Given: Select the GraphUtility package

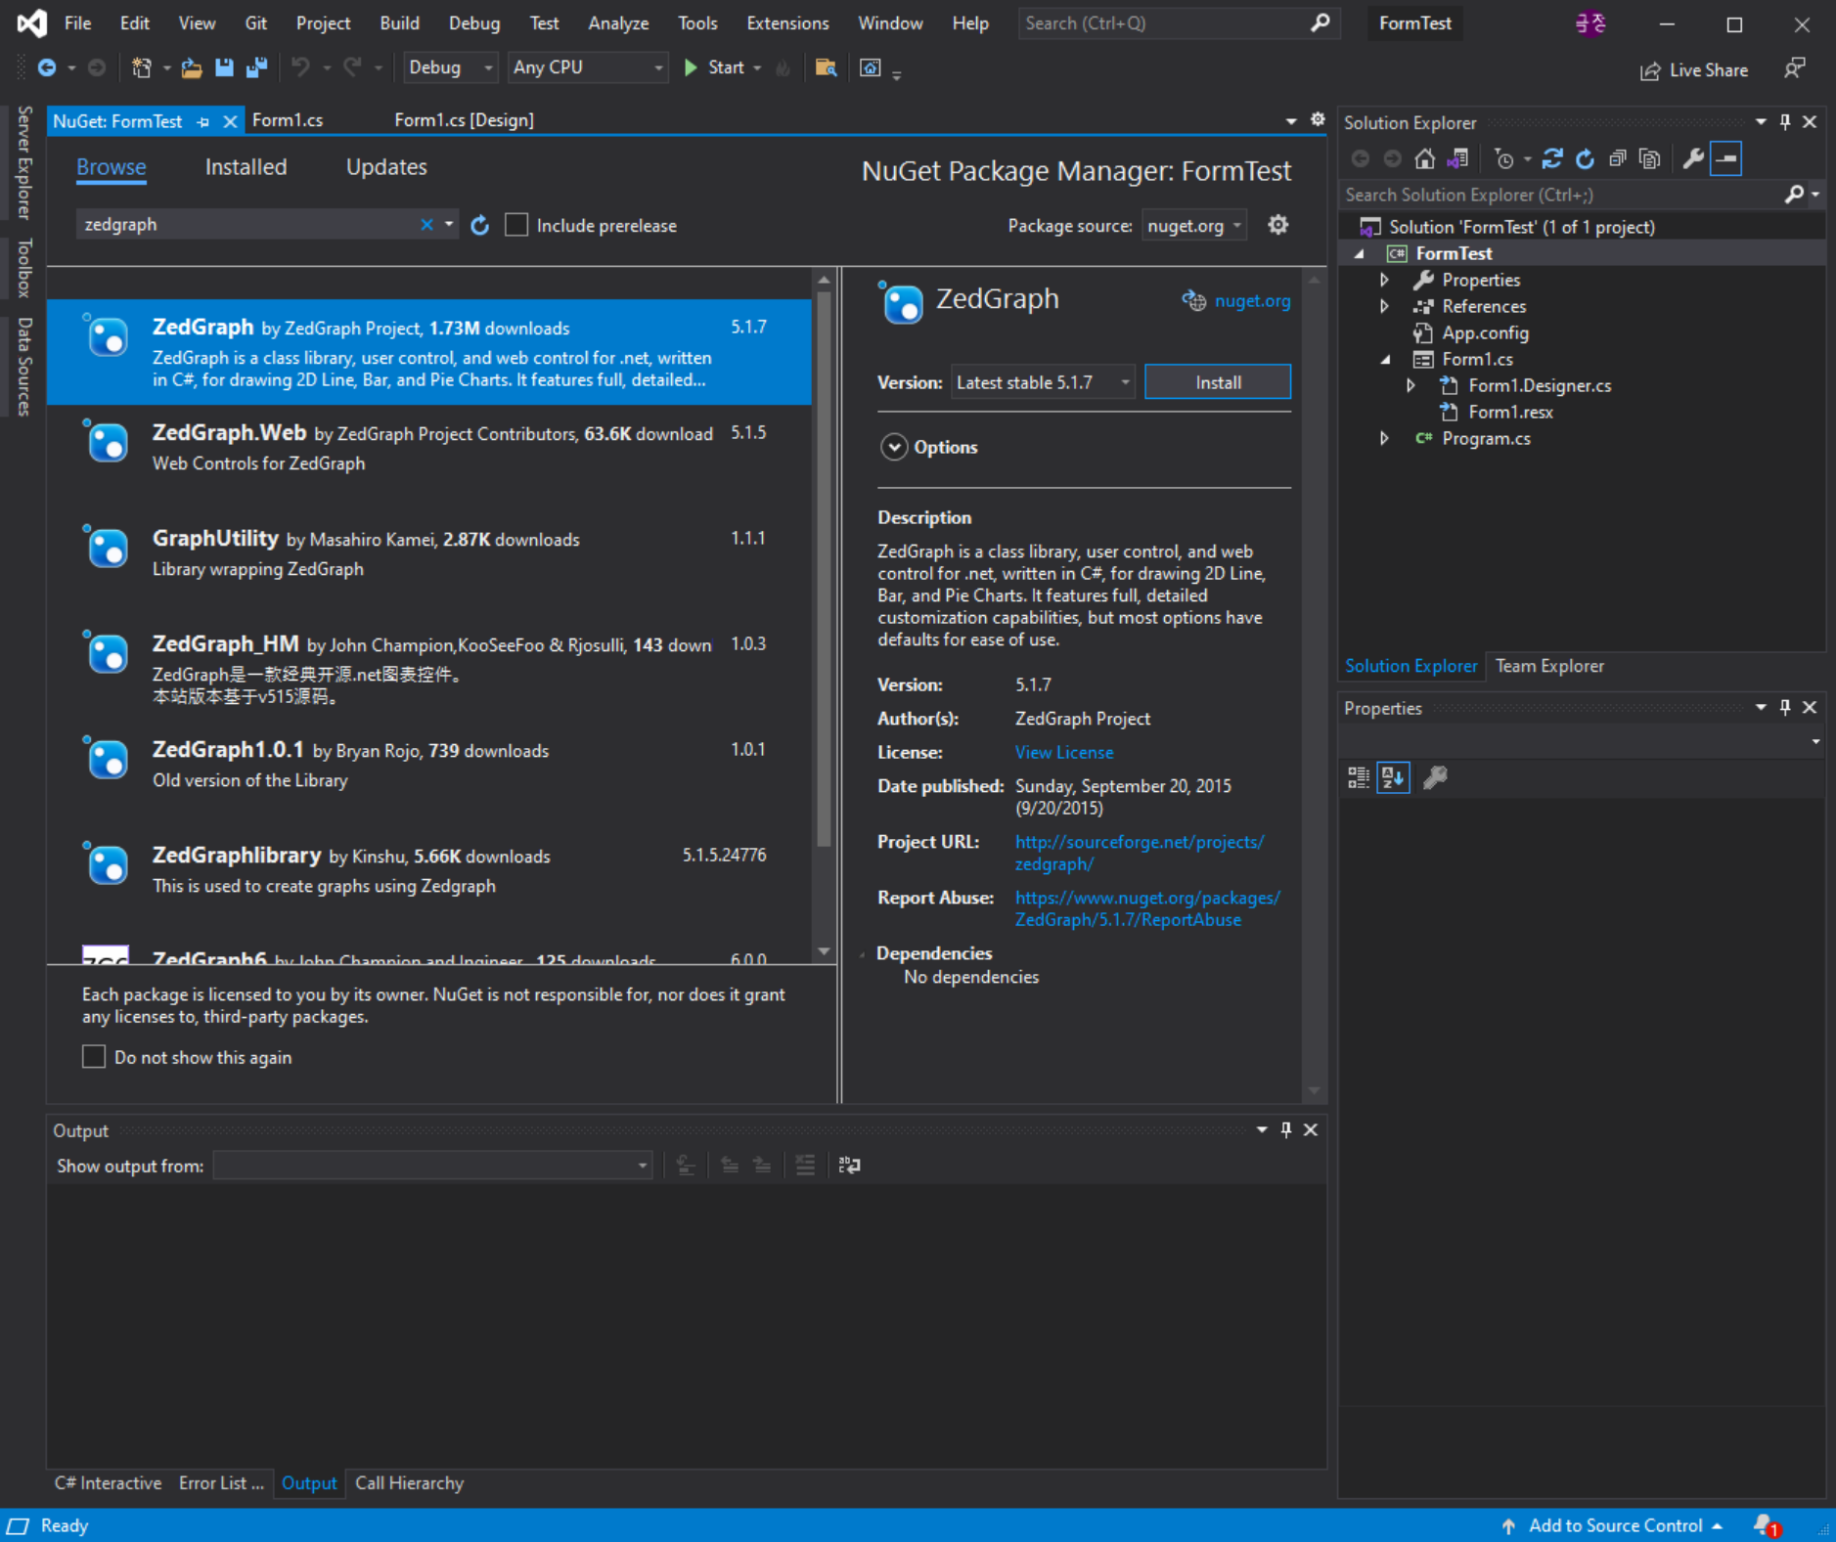Looking at the screenshot, I should pos(428,563).
